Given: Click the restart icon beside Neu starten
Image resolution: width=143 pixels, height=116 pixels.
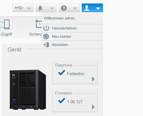Looking at the screenshot, I should (x=46, y=36).
